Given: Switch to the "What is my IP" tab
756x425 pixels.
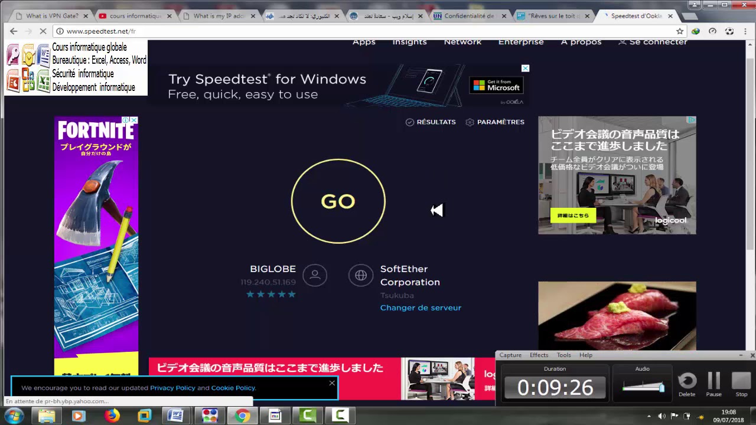Looking at the screenshot, I should coord(219,16).
